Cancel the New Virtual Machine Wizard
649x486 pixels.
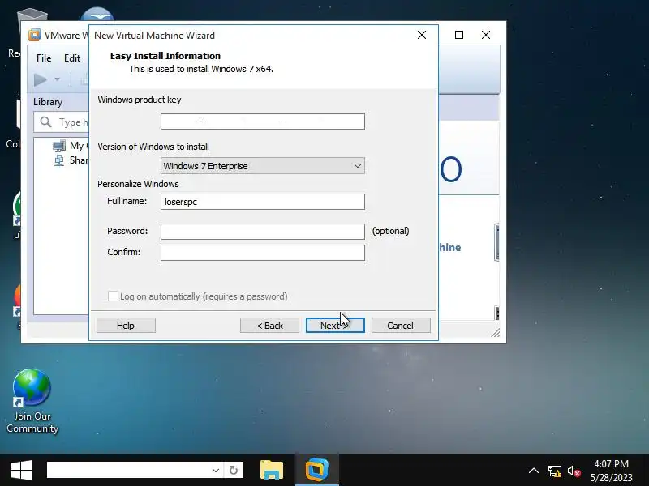coord(401,326)
